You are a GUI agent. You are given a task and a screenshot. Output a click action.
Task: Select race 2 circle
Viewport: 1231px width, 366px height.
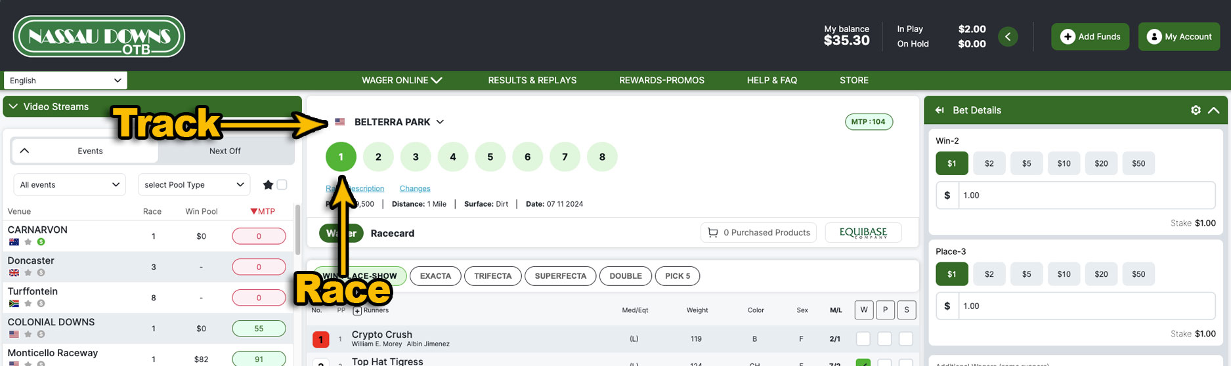[378, 157]
